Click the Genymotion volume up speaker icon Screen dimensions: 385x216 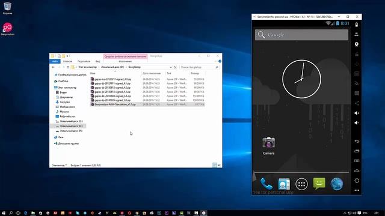pyautogui.click(x=357, y=113)
